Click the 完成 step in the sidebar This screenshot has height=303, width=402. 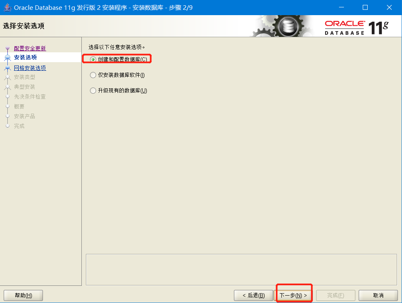[19, 126]
